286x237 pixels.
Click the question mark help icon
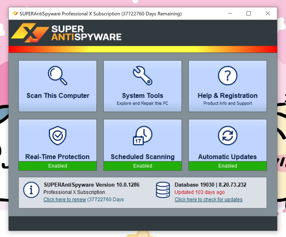point(227,76)
